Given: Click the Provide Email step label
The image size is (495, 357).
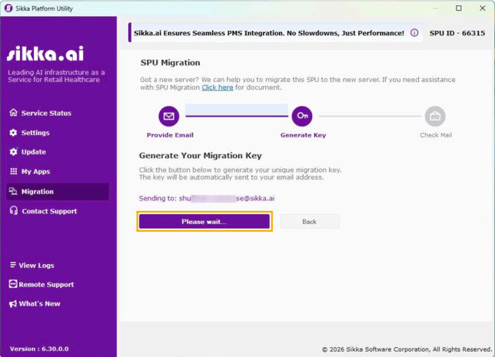Looking at the screenshot, I should [170, 135].
